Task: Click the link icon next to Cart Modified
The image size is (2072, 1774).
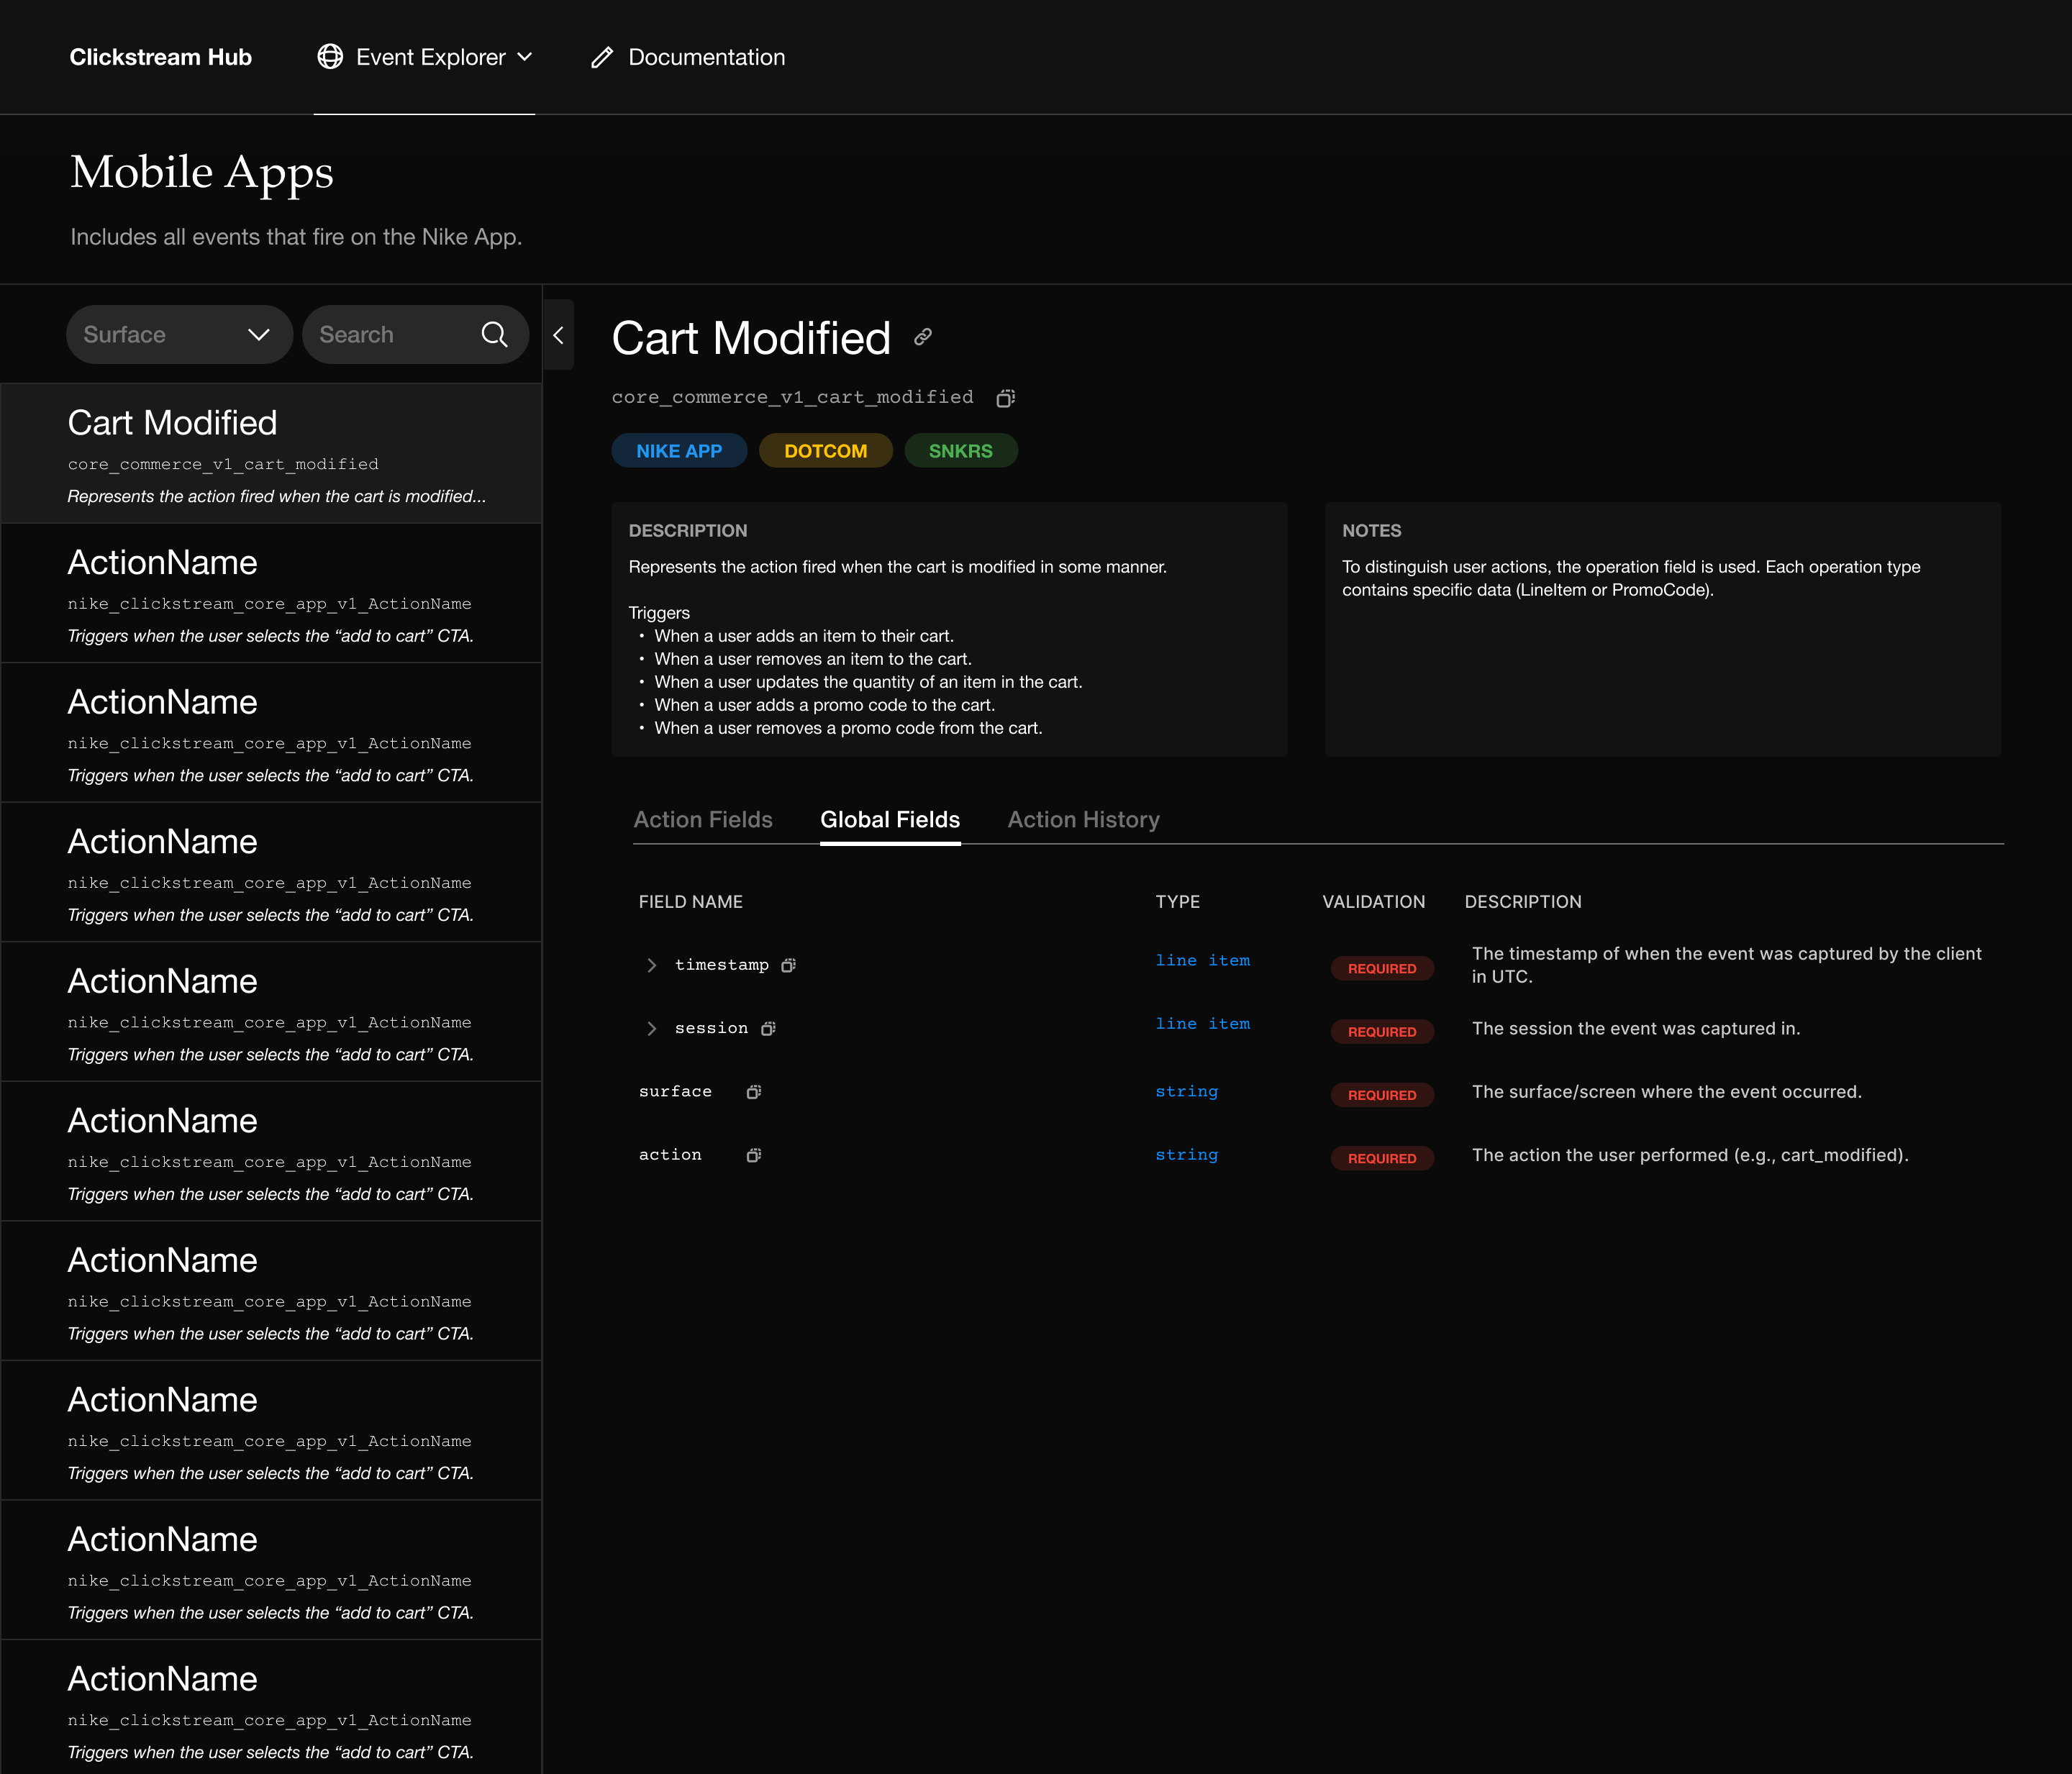Action: [922, 337]
